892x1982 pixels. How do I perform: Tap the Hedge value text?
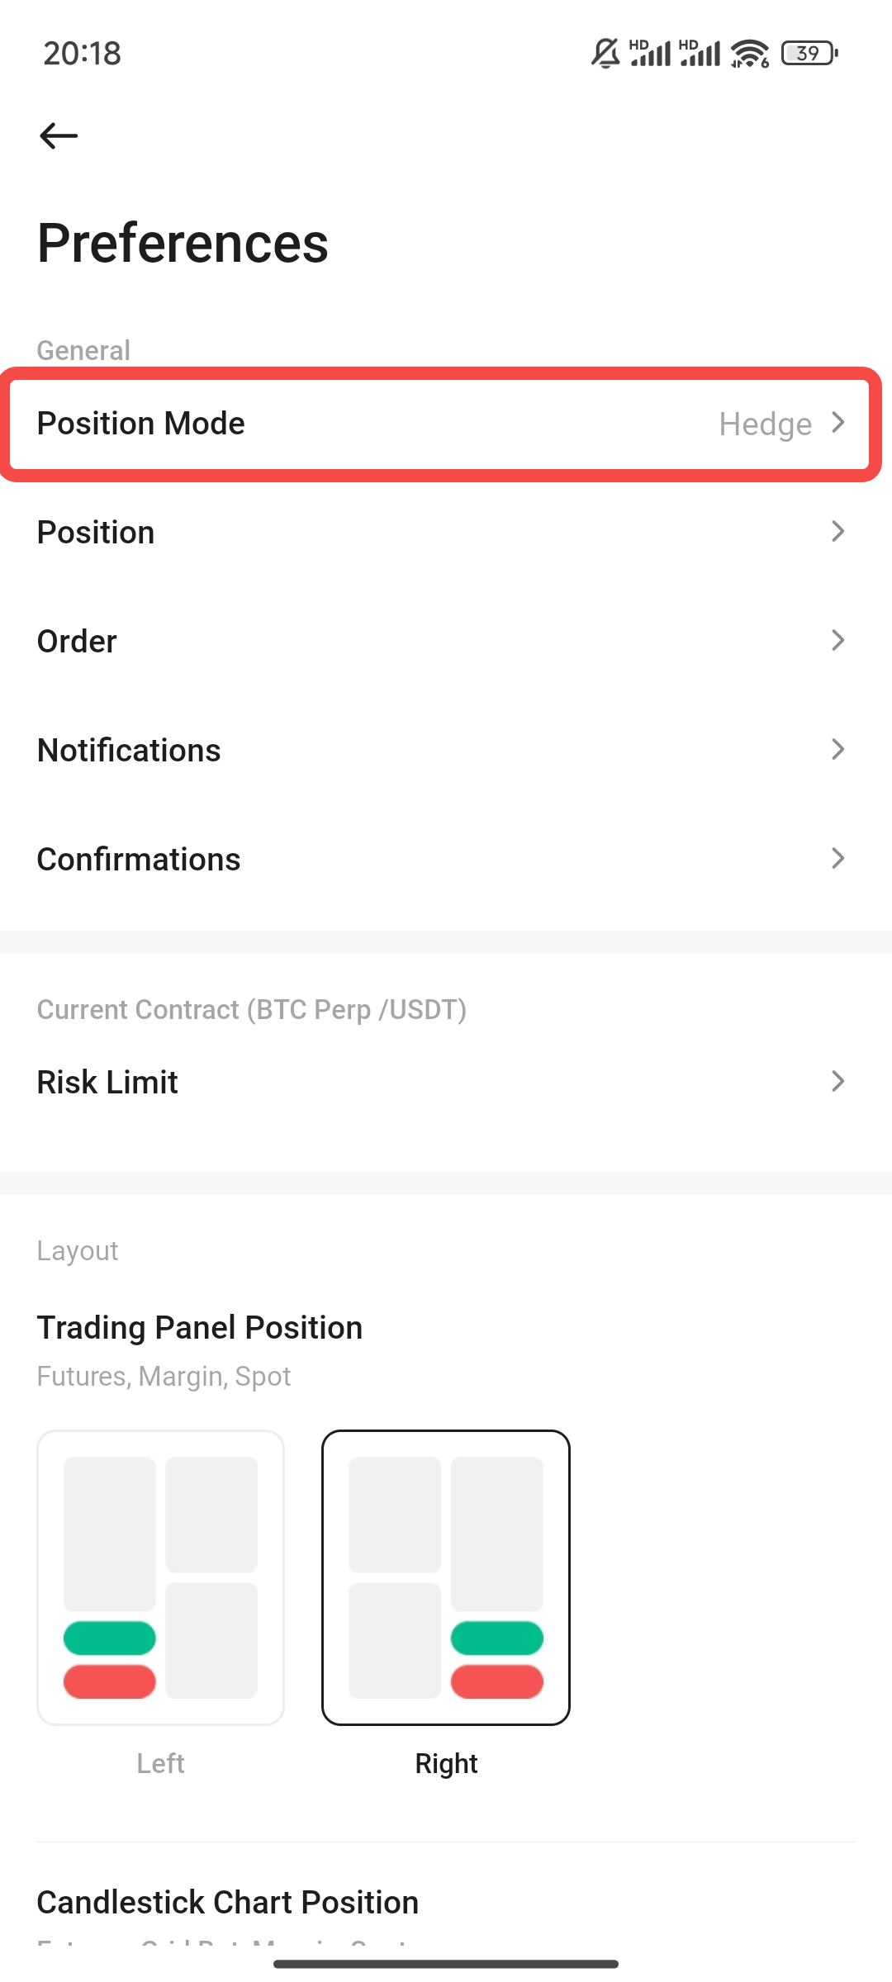coord(765,424)
